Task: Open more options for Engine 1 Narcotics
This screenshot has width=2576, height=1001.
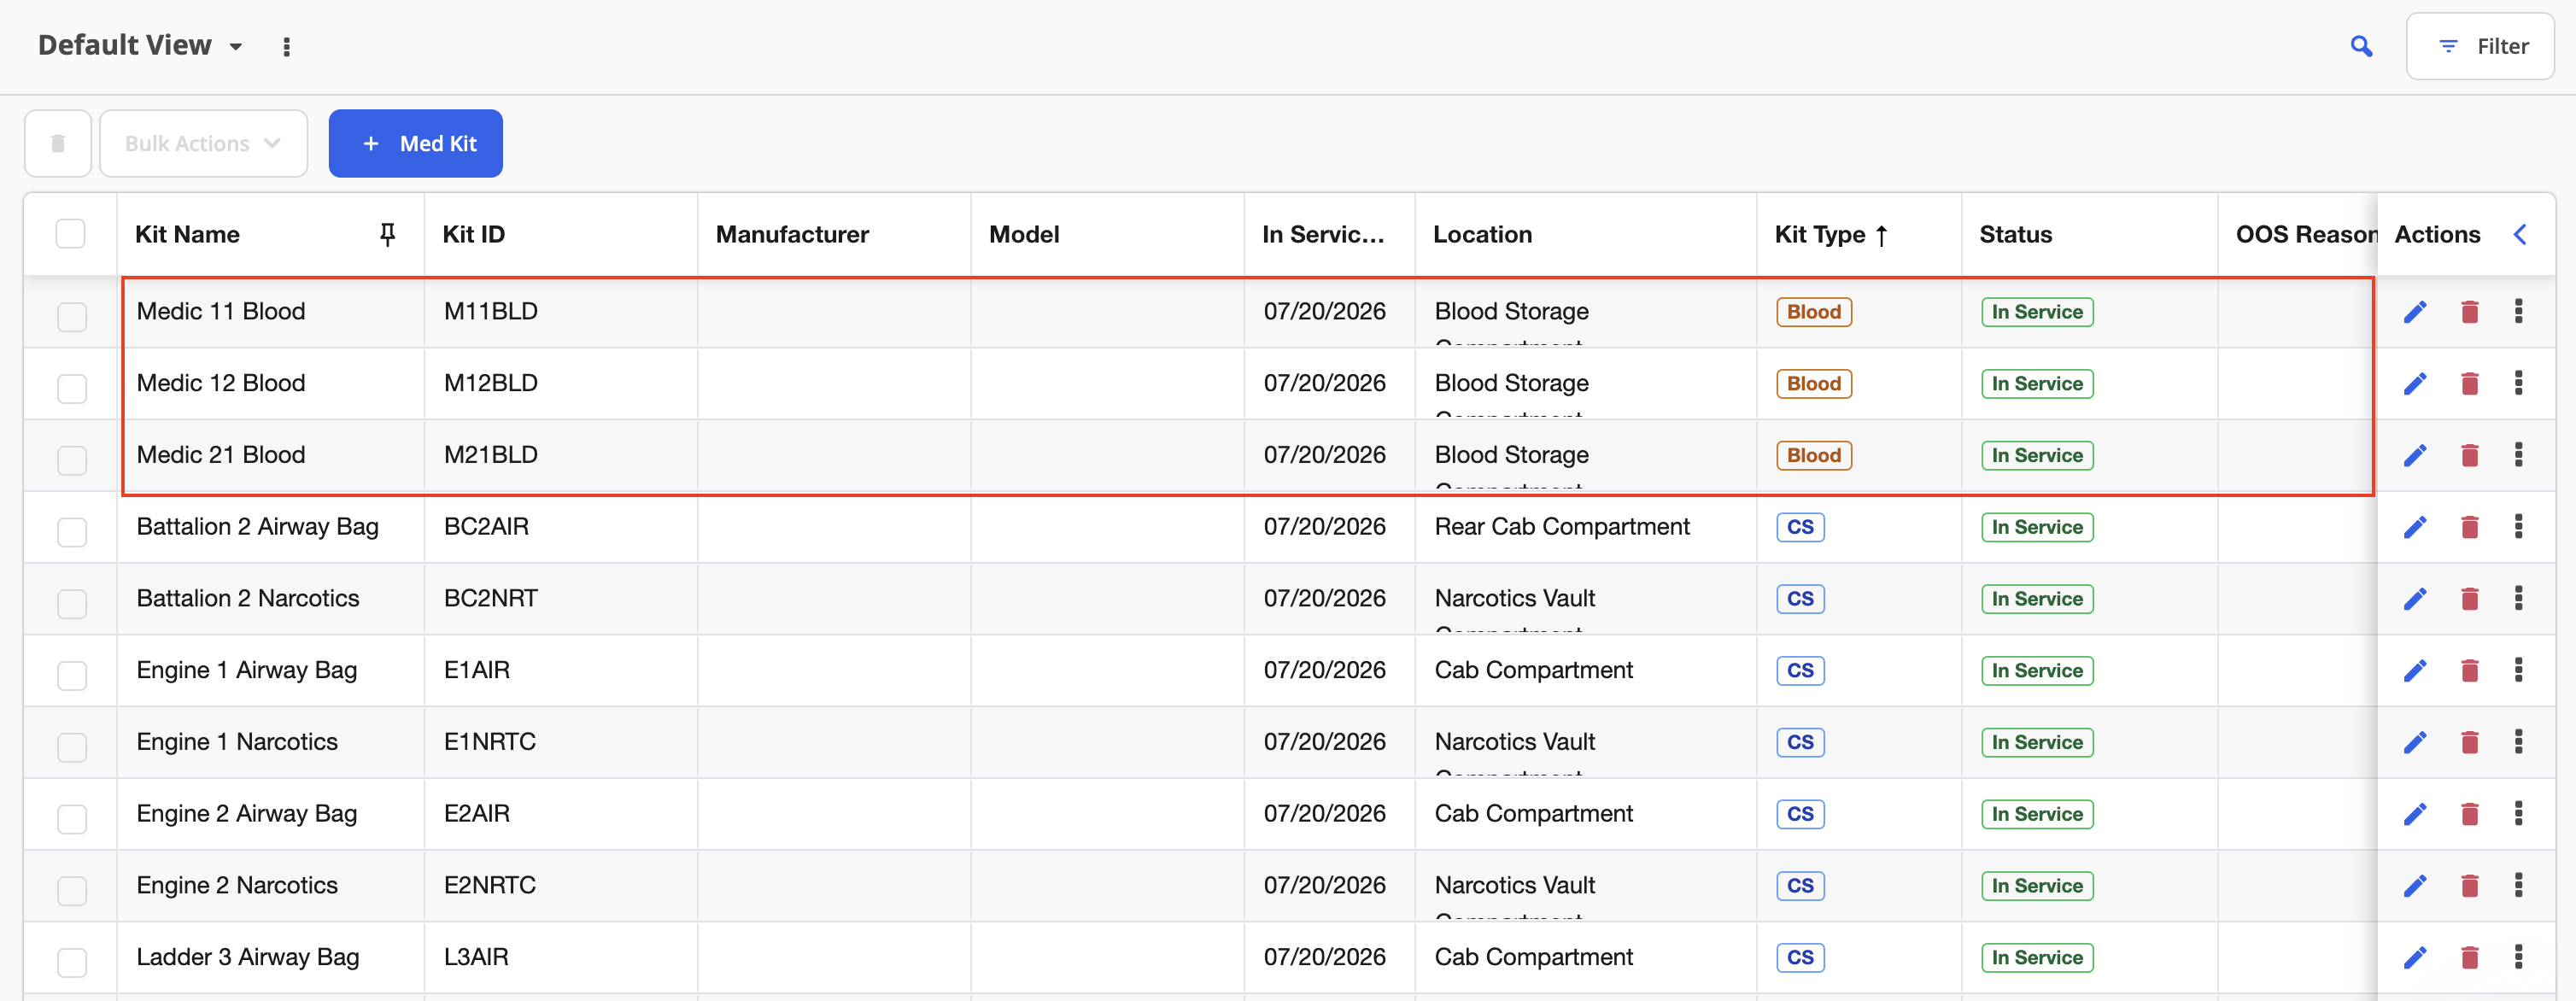Action: (2518, 741)
